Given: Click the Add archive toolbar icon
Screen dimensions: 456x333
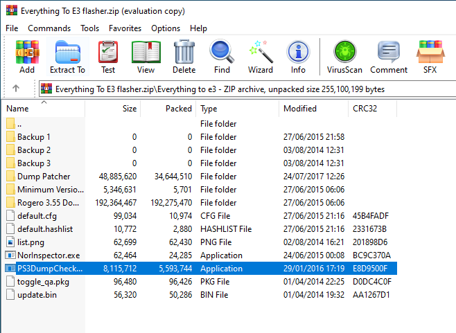Looking at the screenshot, I should (27, 56).
